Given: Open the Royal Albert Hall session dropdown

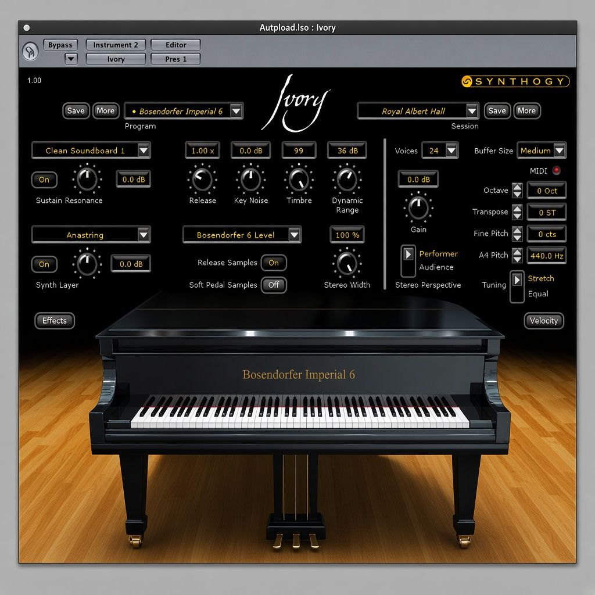Looking at the screenshot, I should coord(418,111).
